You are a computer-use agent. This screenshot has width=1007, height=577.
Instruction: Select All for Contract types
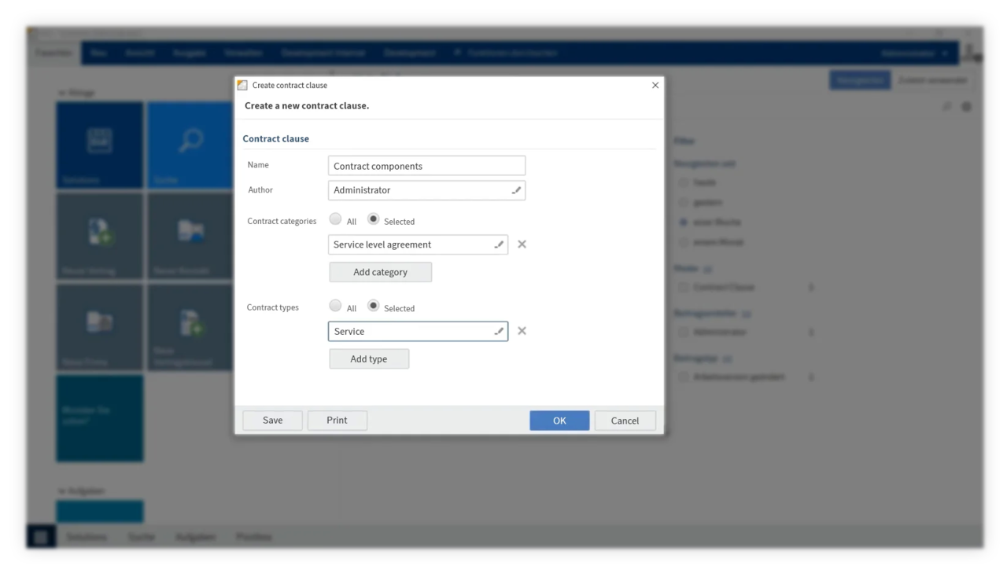click(x=336, y=307)
